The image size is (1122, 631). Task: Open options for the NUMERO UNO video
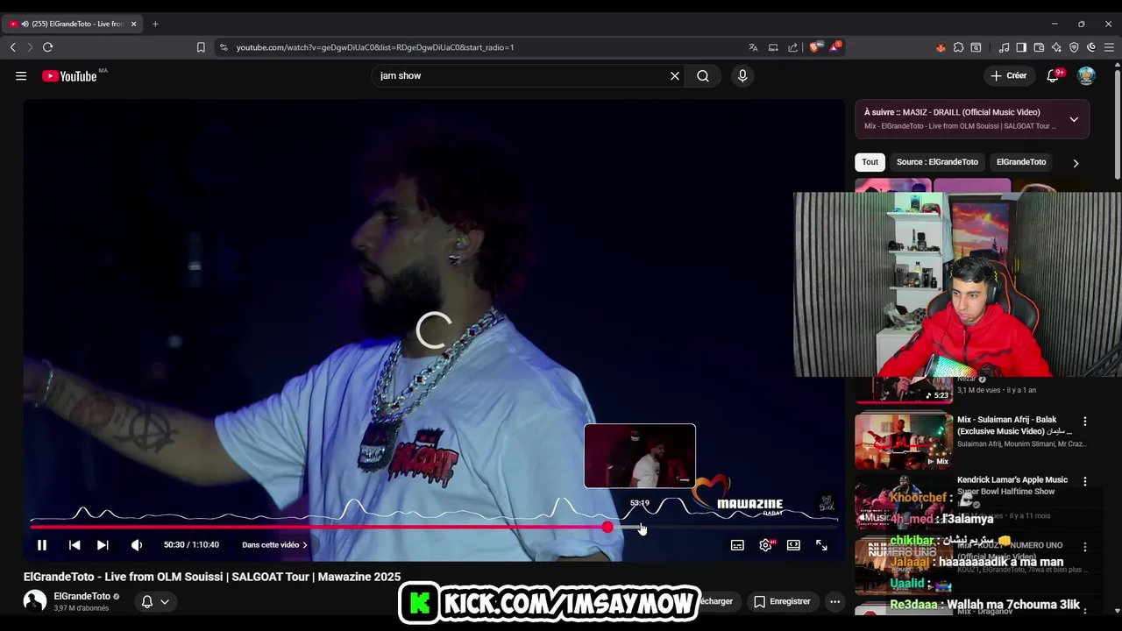tap(1084, 547)
